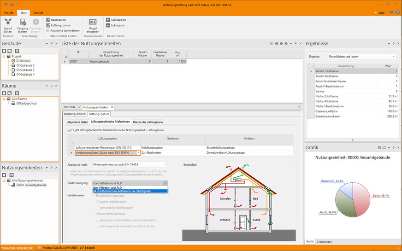This screenshot has width=402, height=251.
Task: Select '02 Gebäude 2' in building tree
Action: (25, 65)
